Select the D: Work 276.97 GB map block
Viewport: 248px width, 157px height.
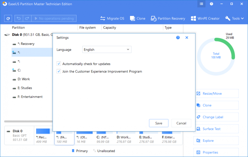[x=125, y=138]
